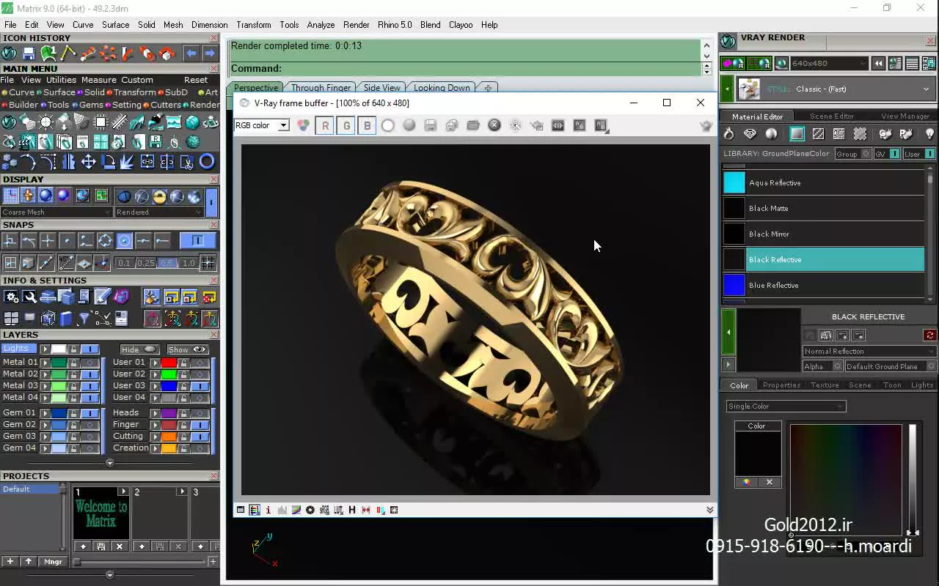
Task: Click the light bulb icon in Material Editor
Action: [x=929, y=134]
